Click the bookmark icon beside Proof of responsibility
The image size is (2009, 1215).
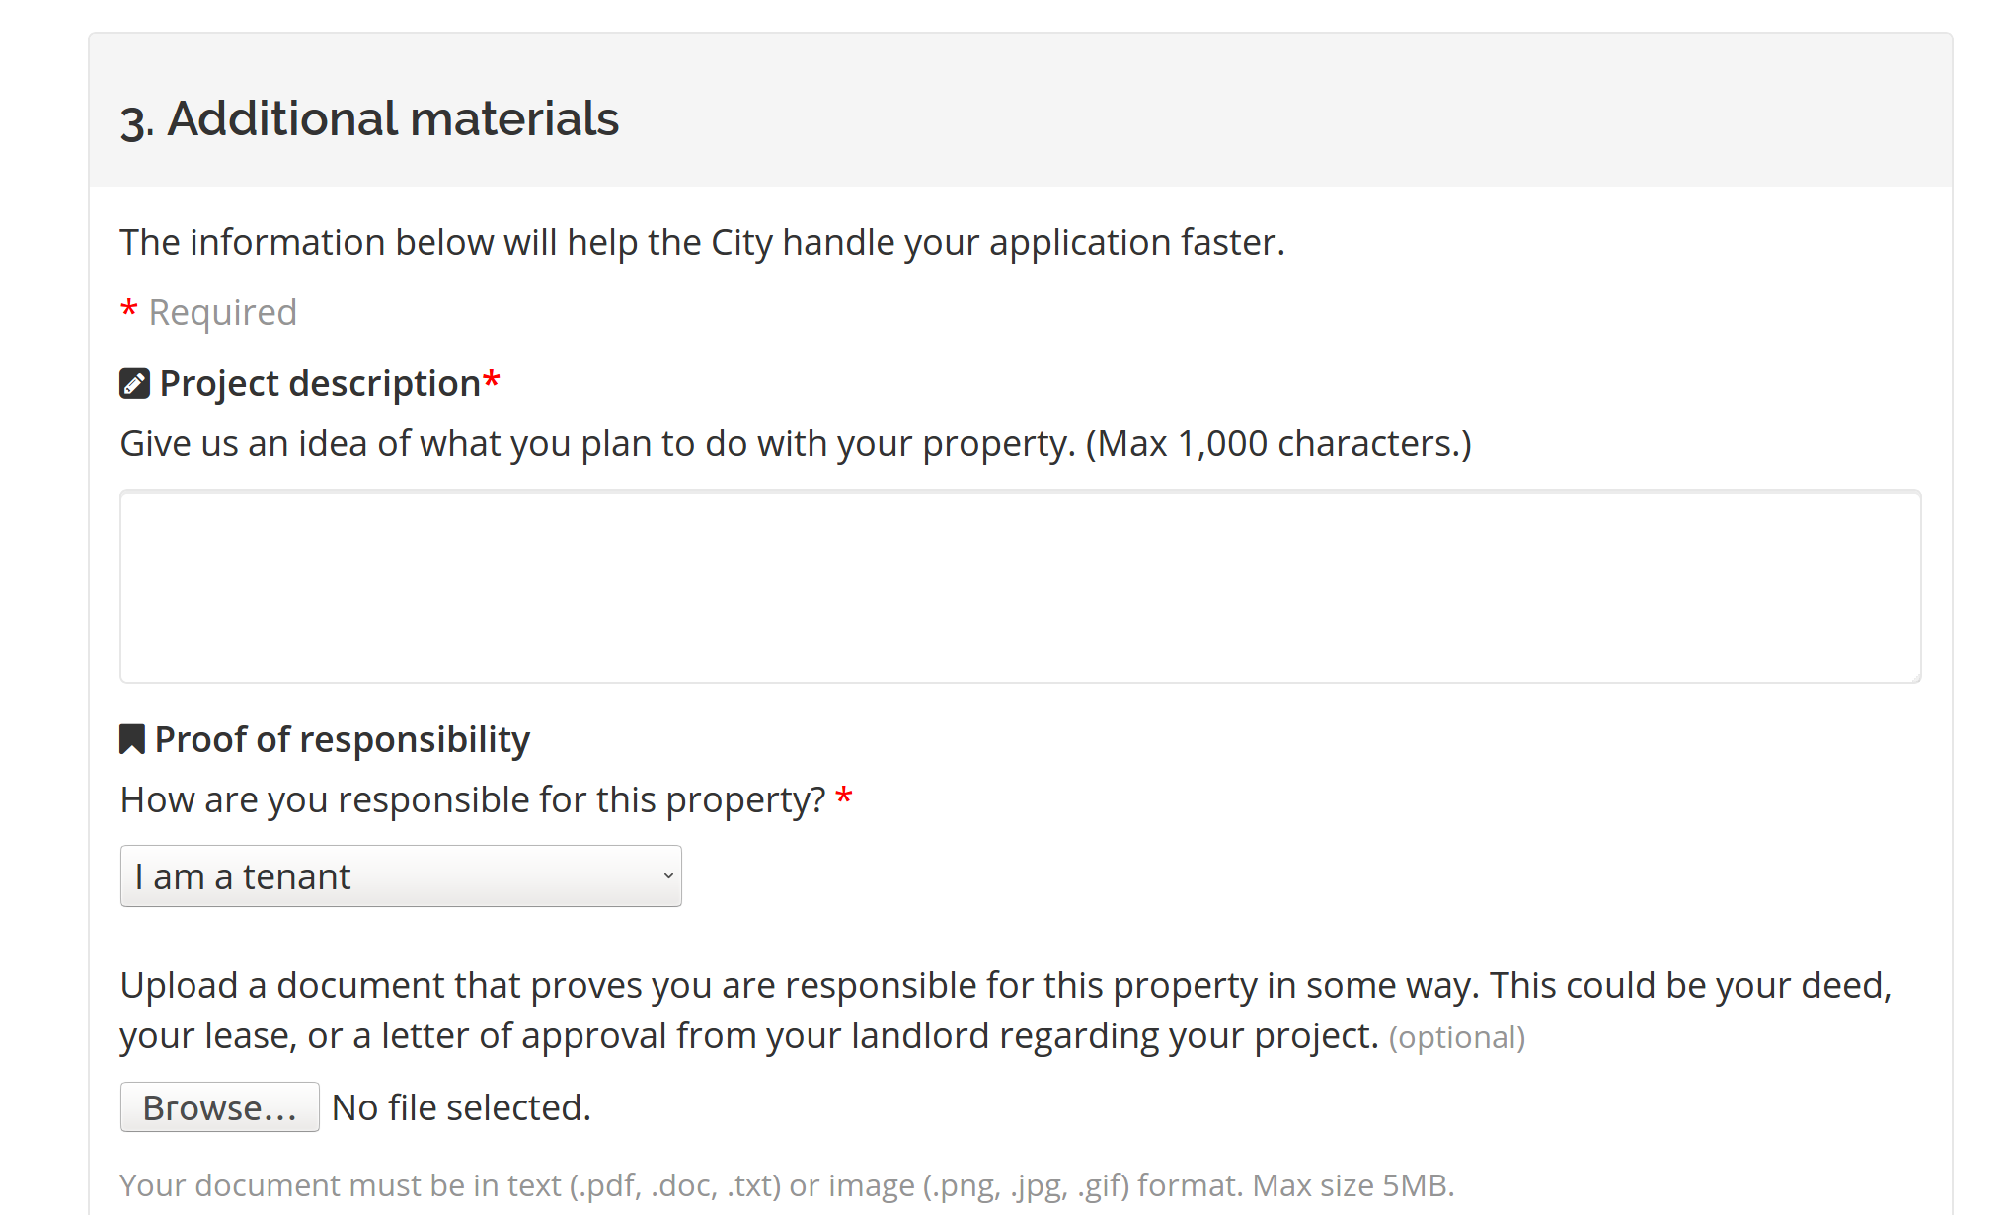coord(132,739)
